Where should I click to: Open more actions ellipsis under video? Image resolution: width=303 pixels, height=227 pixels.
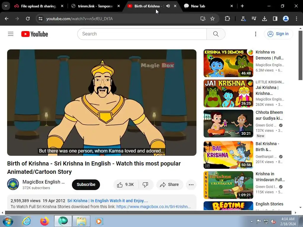pyautogui.click(x=191, y=184)
